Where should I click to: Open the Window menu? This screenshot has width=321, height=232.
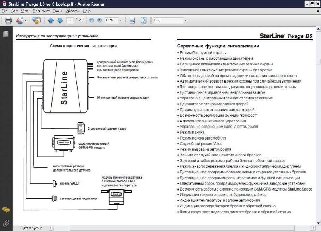click(72, 11)
